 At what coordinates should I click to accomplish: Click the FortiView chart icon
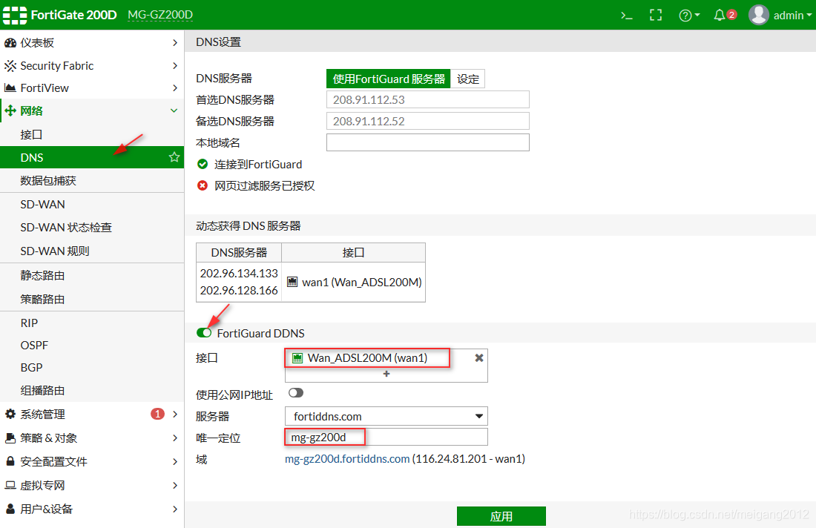[10, 88]
